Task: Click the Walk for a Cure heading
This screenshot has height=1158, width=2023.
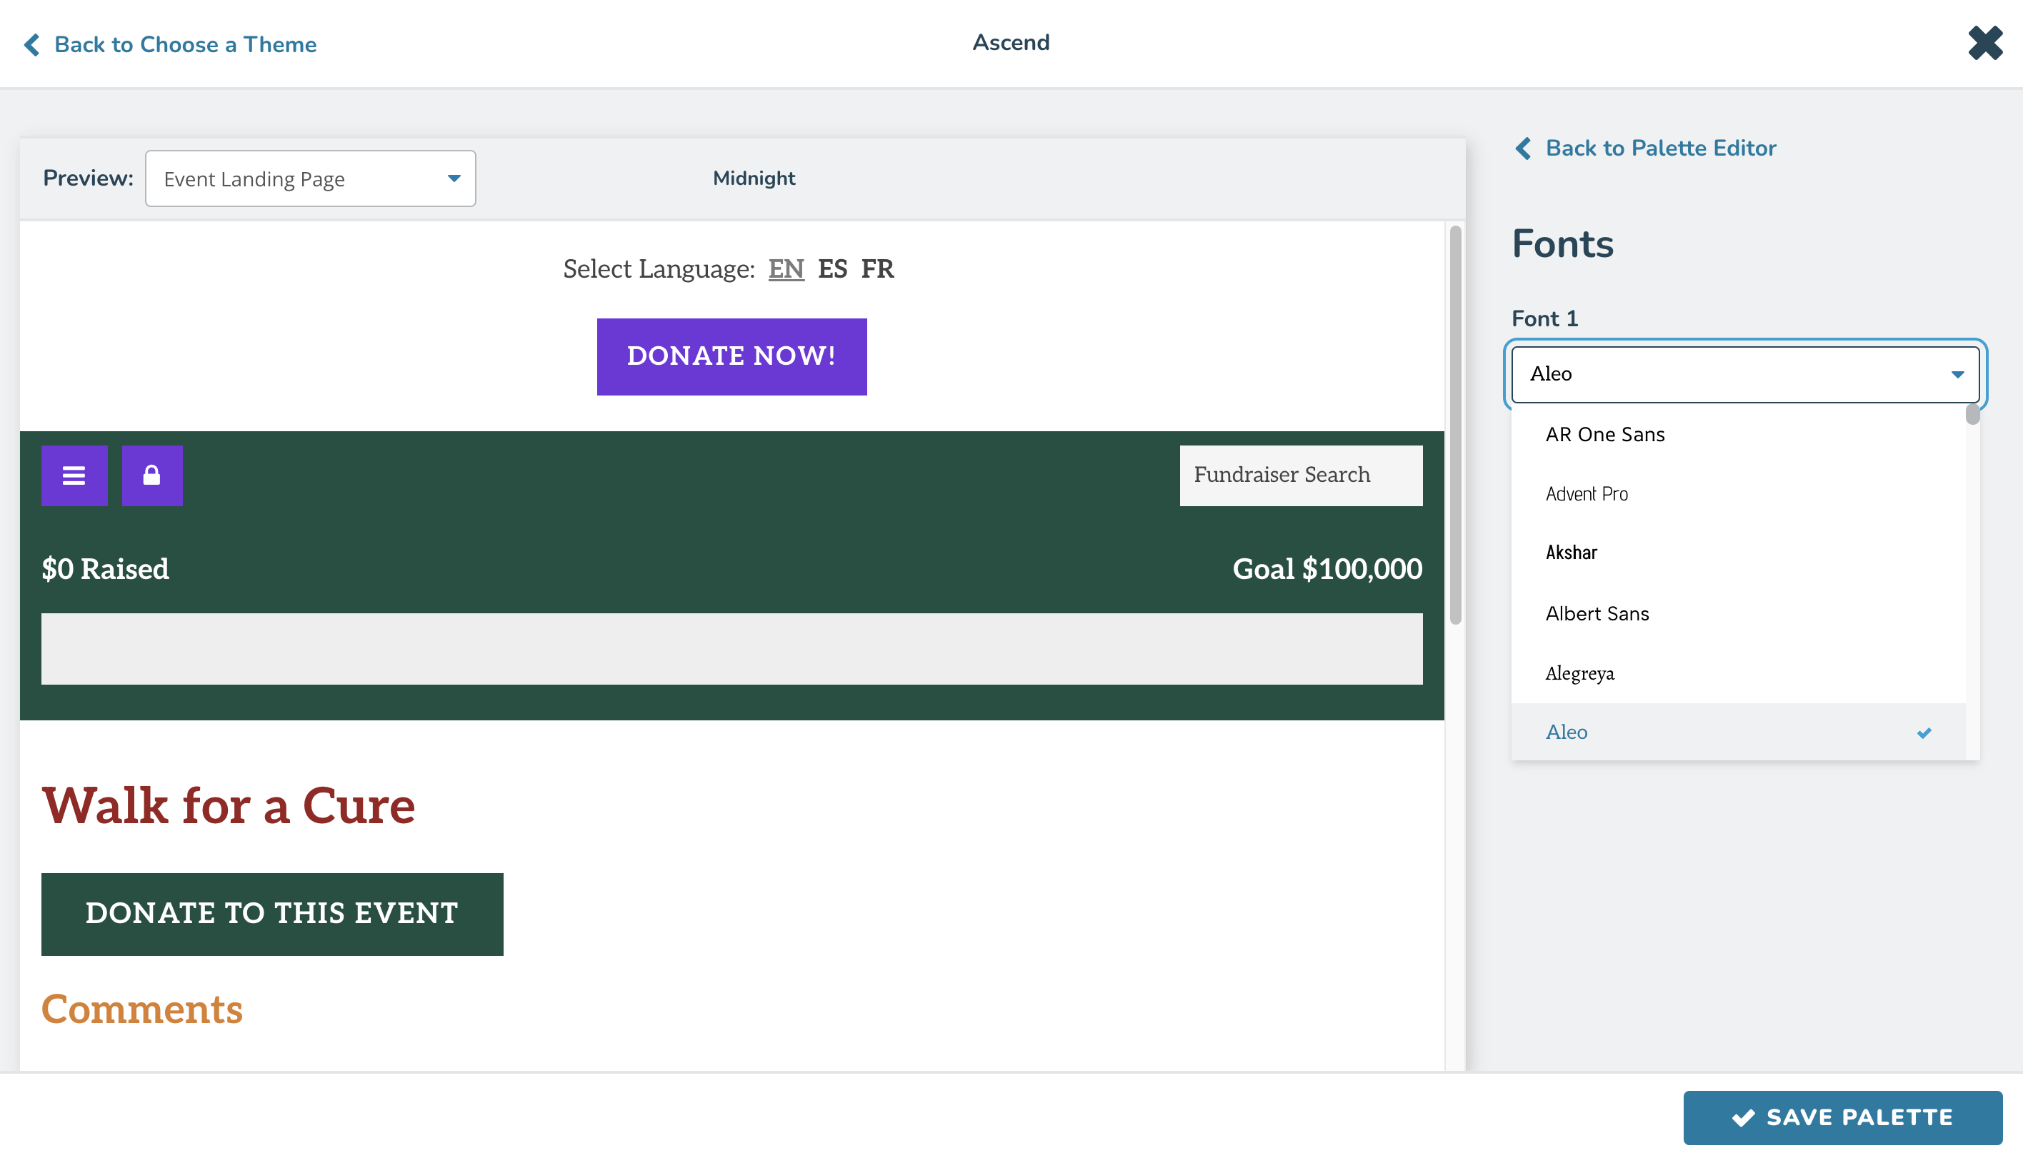Action: pyautogui.click(x=229, y=805)
